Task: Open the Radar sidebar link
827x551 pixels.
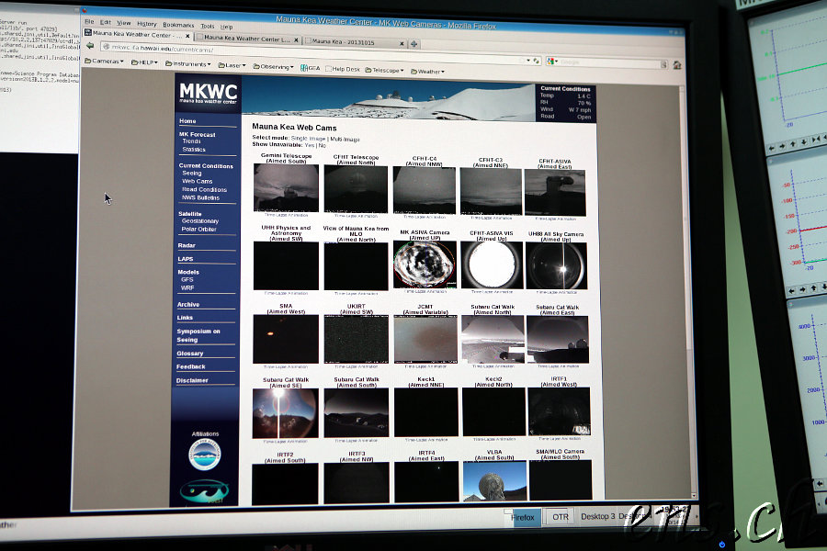Action: click(187, 246)
